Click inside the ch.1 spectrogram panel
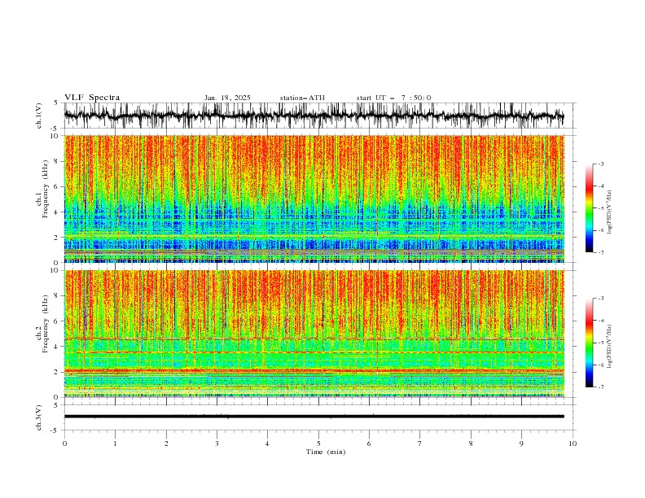 (314, 199)
